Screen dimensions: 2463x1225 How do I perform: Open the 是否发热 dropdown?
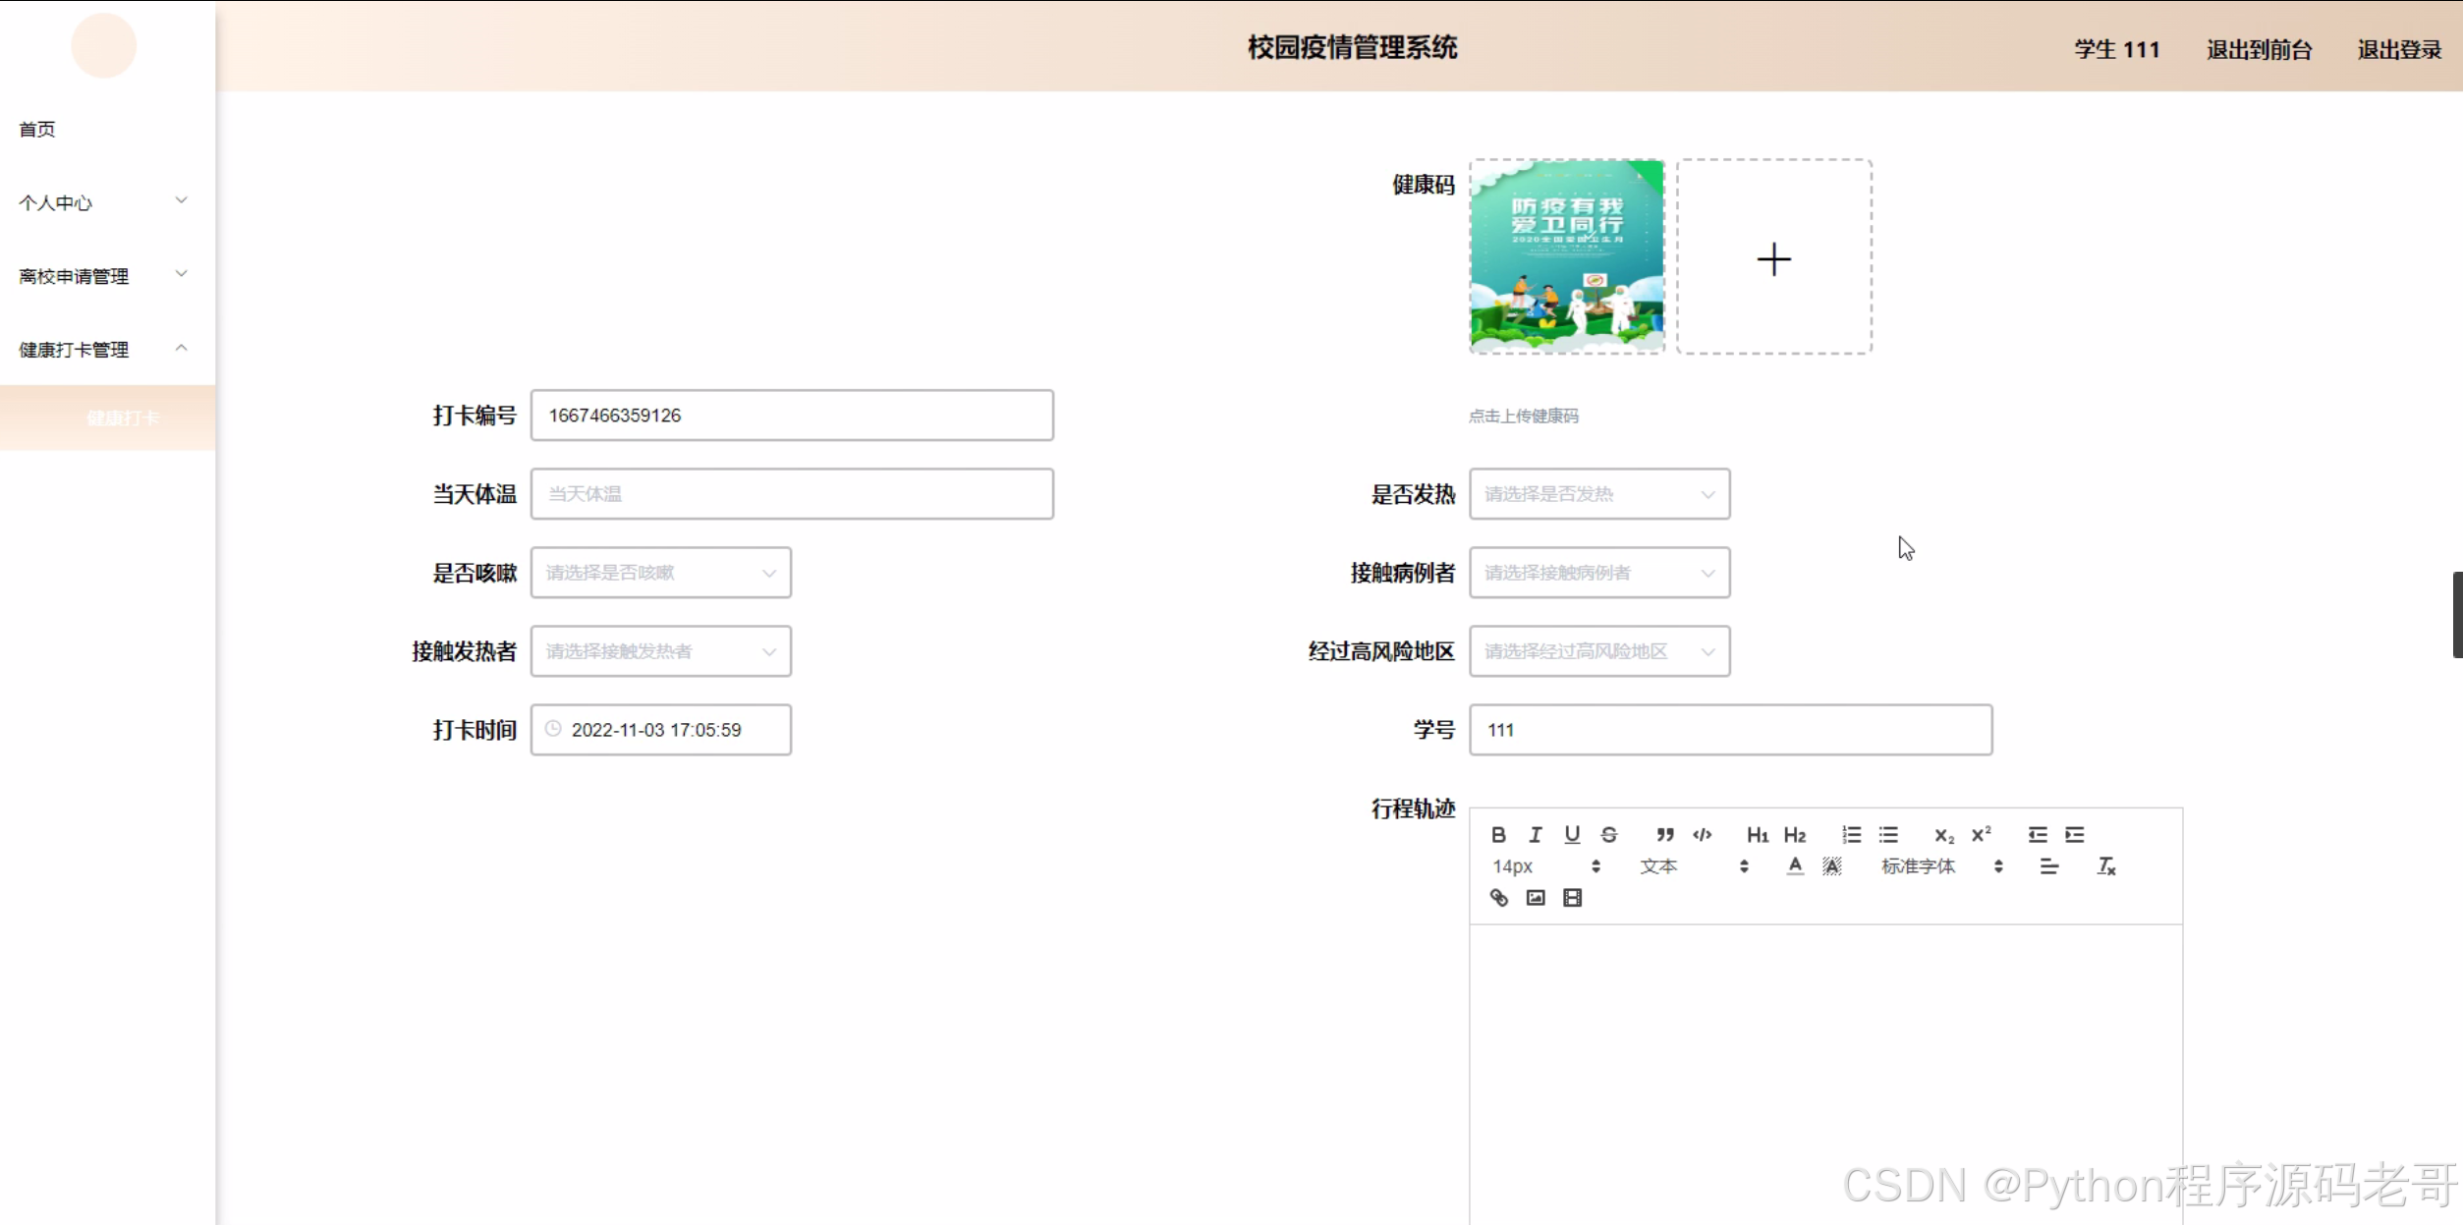point(1598,494)
